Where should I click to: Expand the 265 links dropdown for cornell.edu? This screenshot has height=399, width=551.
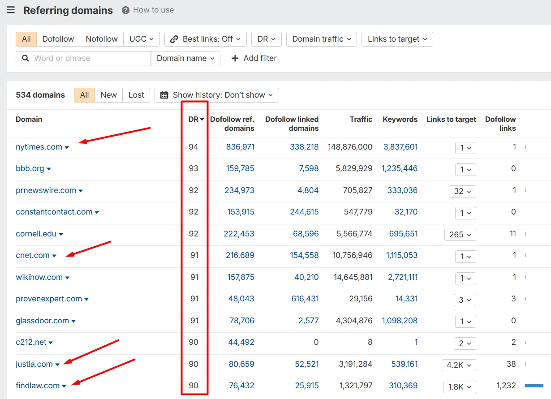pos(460,235)
